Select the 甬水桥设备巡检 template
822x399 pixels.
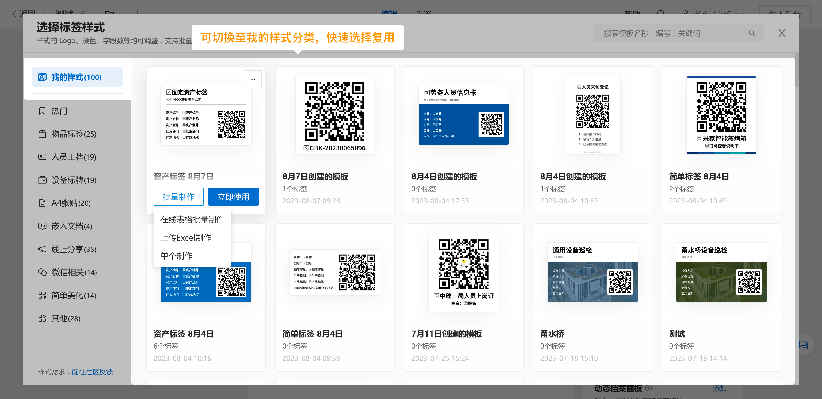(x=722, y=272)
